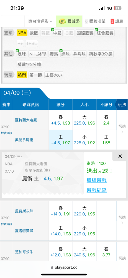The image size is (128, 278).
Task: Open the 東台灣運彩 dropdown
Action: (40, 21)
